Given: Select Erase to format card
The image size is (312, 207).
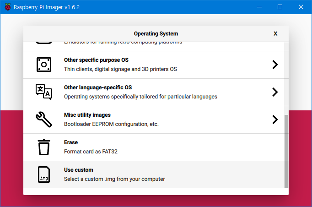Looking at the screenshot, I should coord(154,147).
